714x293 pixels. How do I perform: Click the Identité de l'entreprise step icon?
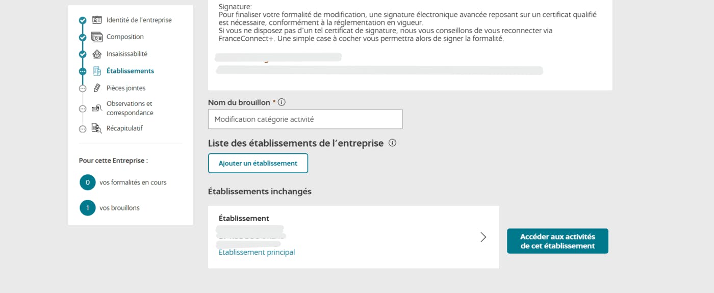point(97,20)
